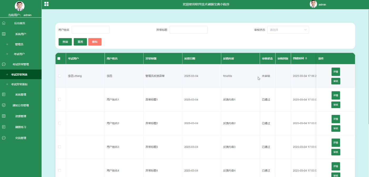Click 详情 in 用户姓名1 row

tap(336, 95)
